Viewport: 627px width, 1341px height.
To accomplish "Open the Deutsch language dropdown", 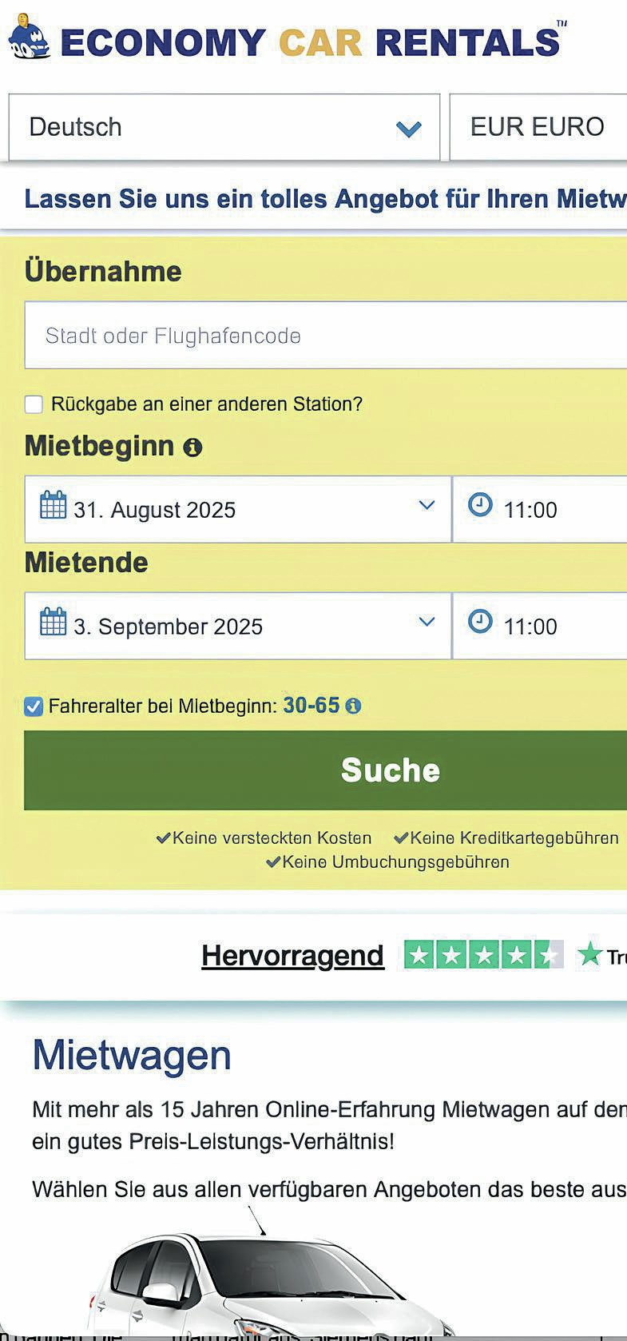I will point(224,127).
